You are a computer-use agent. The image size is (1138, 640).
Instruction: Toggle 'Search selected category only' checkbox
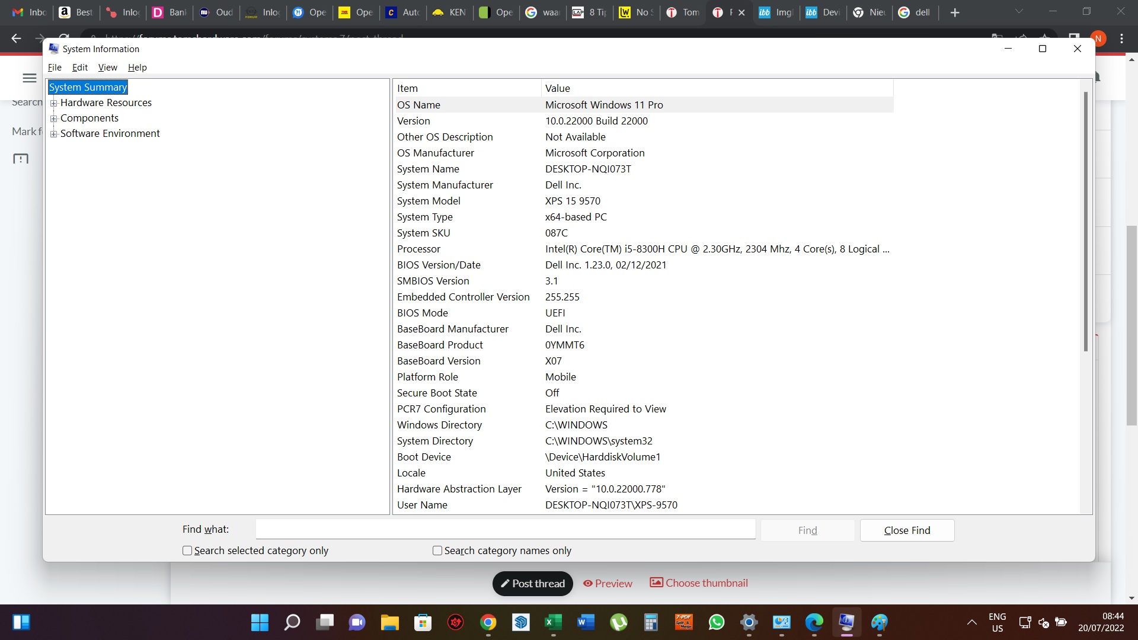[187, 551]
